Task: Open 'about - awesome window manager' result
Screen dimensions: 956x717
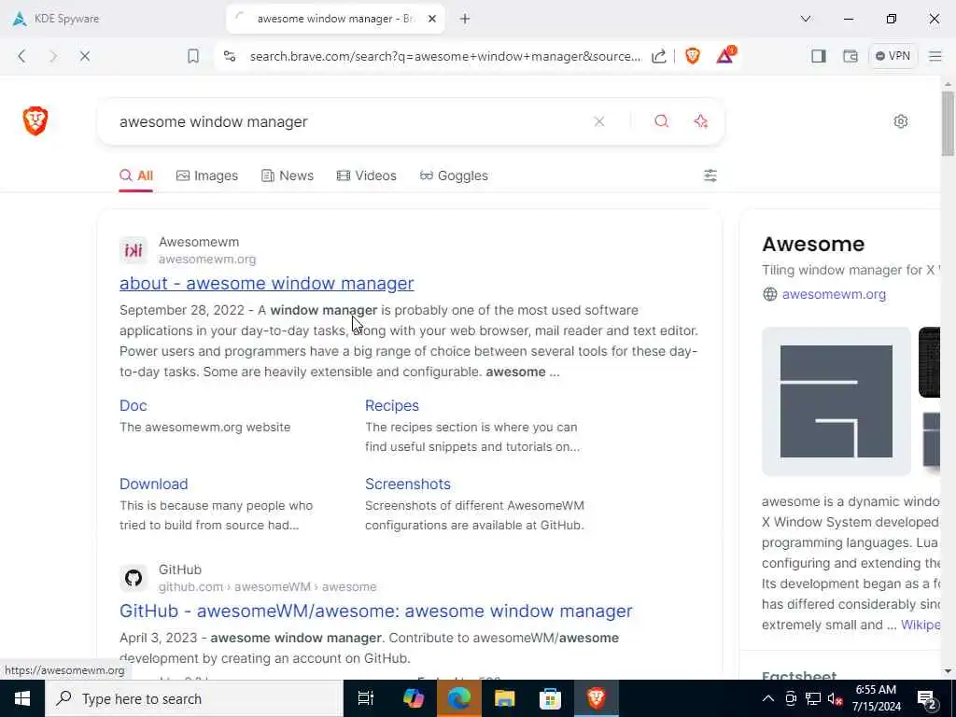Action: coord(266,284)
